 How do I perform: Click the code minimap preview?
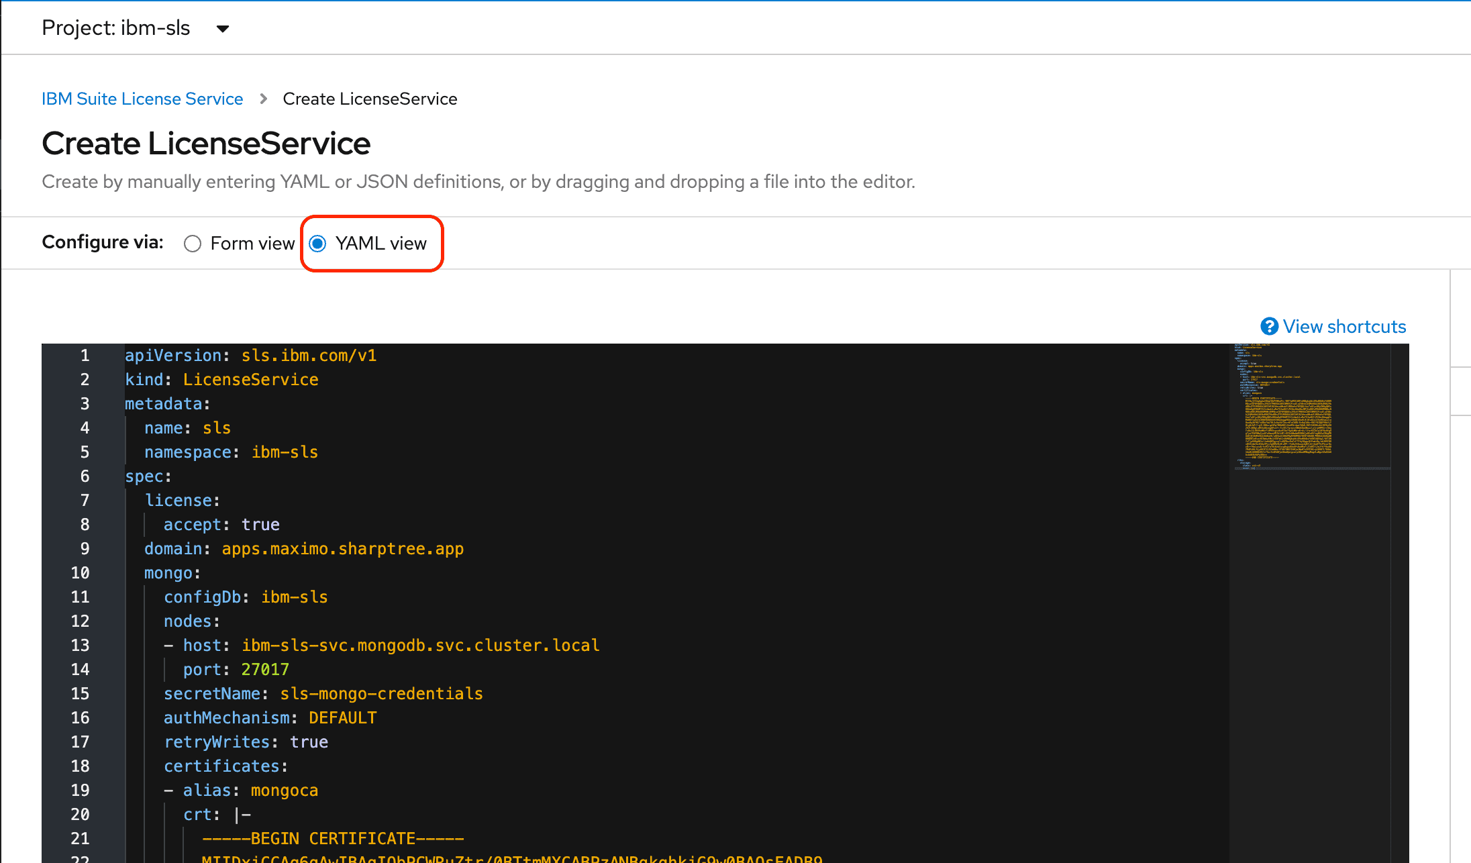(1310, 407)
